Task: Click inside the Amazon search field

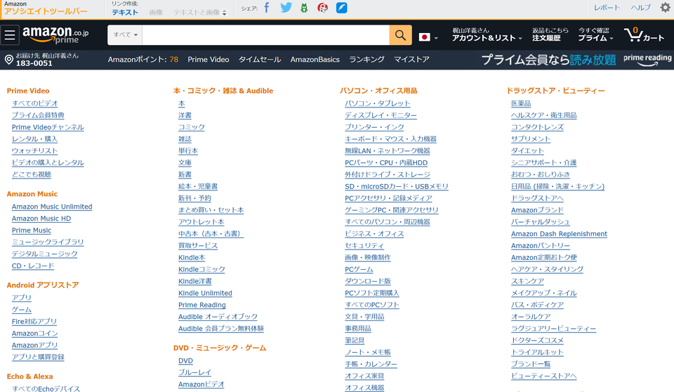Action: 265,35
